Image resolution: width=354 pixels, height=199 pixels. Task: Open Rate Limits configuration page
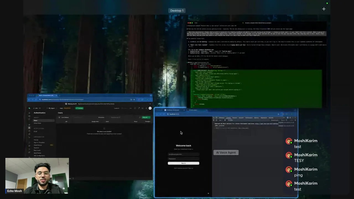pos(37,150)
